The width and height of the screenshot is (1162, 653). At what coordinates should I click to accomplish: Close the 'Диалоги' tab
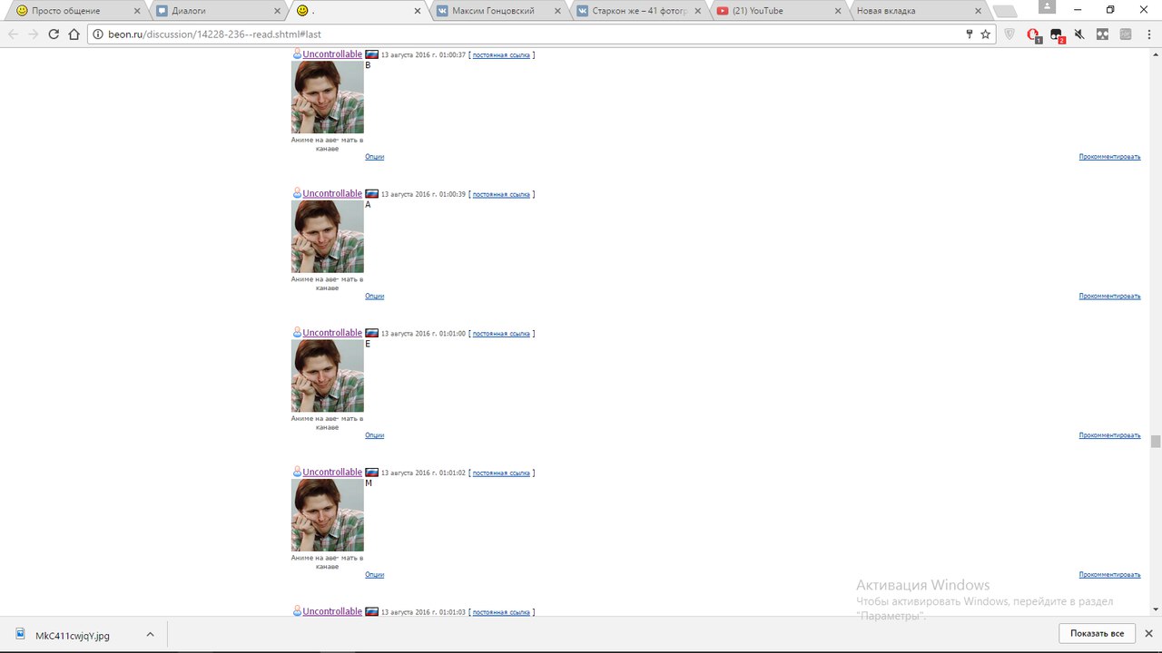[x=278, y=11]
